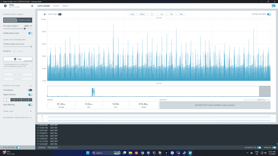This screenshot has height=156, width=278.
Task: Collapse the Display Options section
Action: 31,86
